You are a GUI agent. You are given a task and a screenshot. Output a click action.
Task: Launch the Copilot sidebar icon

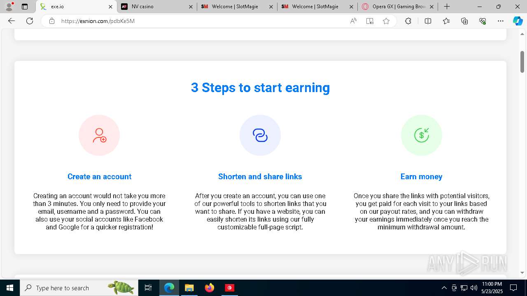(518, 21)
